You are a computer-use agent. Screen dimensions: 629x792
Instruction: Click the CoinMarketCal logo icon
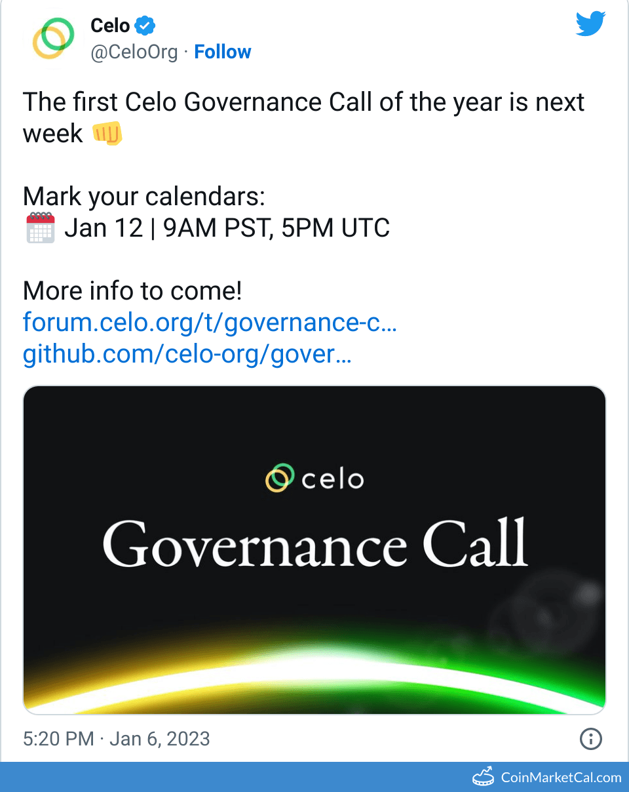[484, 777]
